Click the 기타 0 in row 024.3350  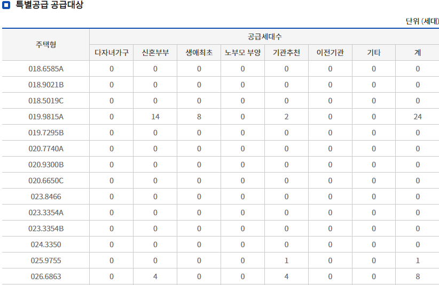pos(374,245)
